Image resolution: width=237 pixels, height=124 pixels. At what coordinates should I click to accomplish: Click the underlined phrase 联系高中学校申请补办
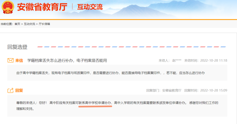[95, 103]
